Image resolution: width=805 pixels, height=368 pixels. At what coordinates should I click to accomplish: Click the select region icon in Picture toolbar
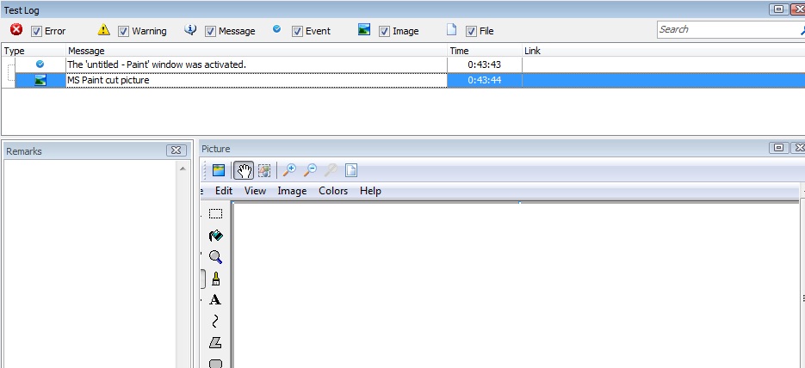coord(264,170)
